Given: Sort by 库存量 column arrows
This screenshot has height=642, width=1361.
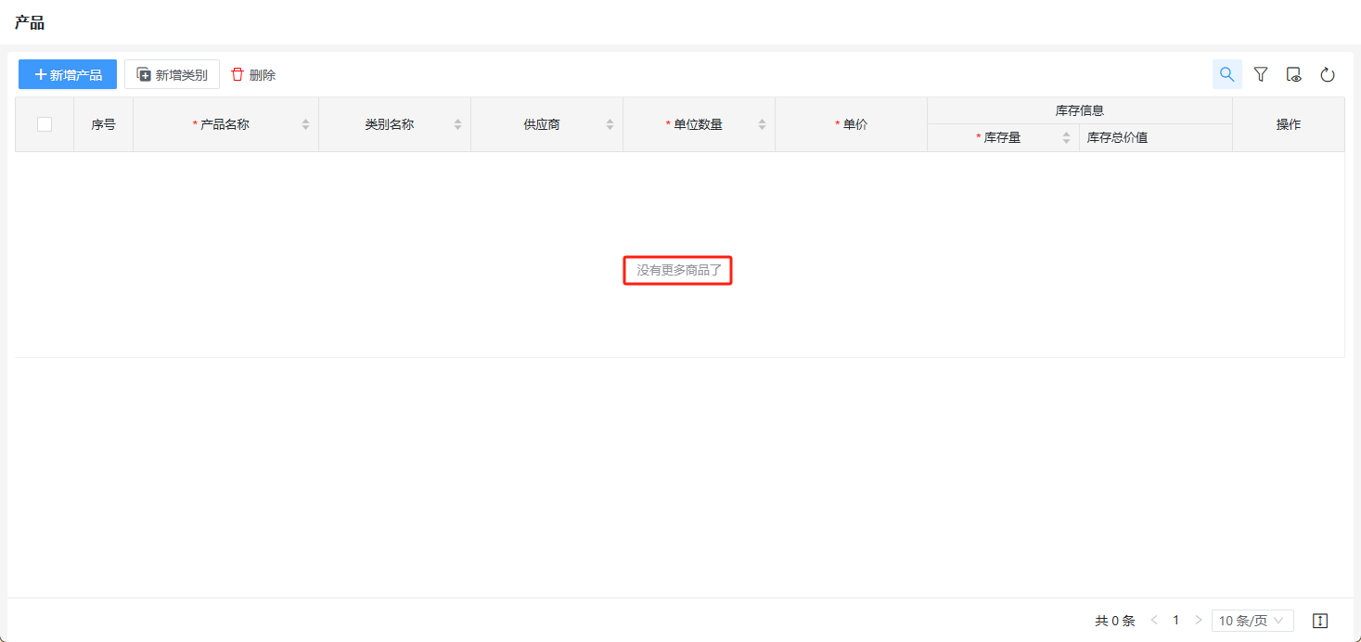Looking at the screenshot, I should pos(1066,137).
